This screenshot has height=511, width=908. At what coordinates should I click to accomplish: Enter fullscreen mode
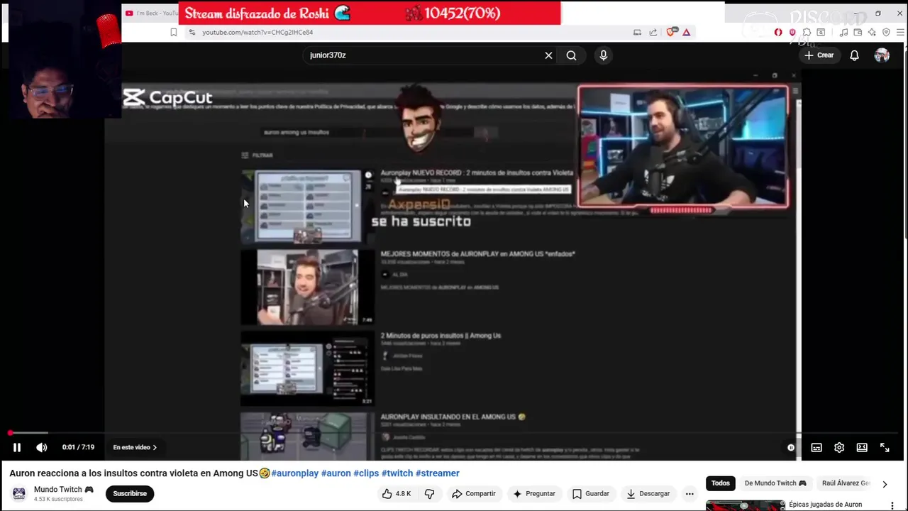click(x=885, y=448)
